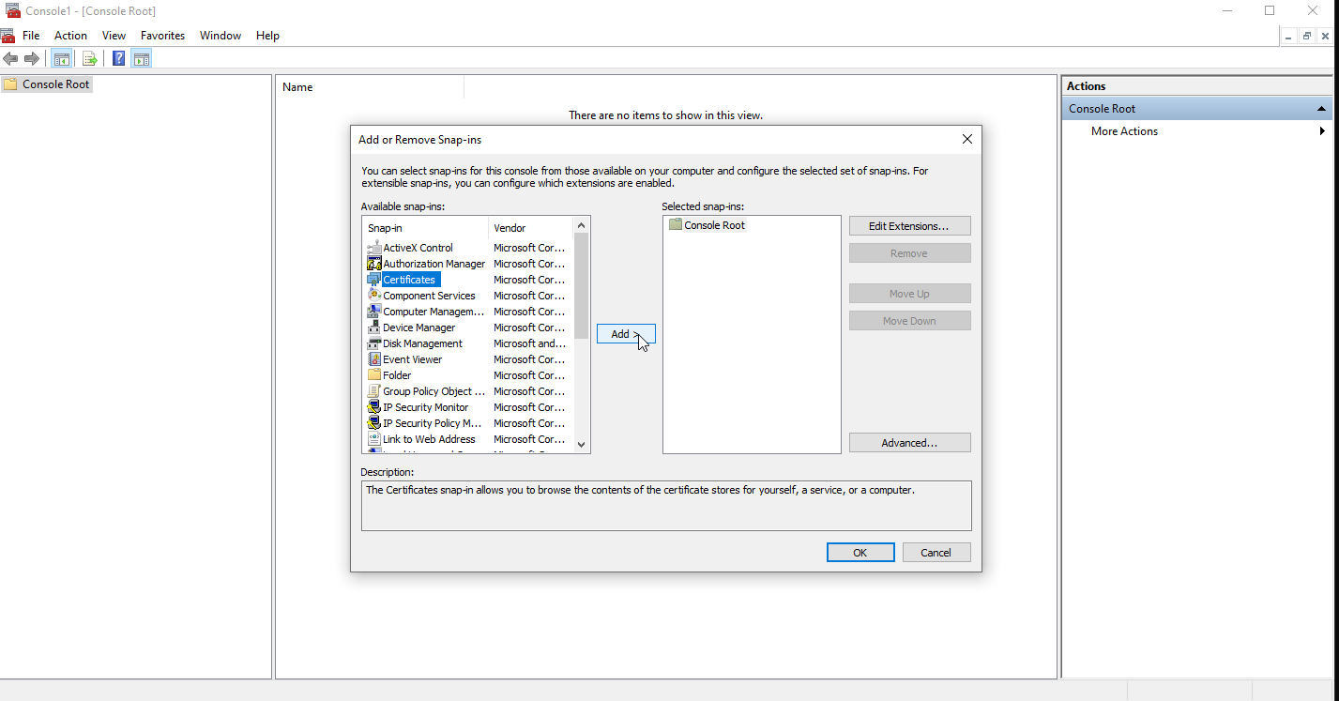Select the Event Viewer snap-in icon

click(374, 359)
